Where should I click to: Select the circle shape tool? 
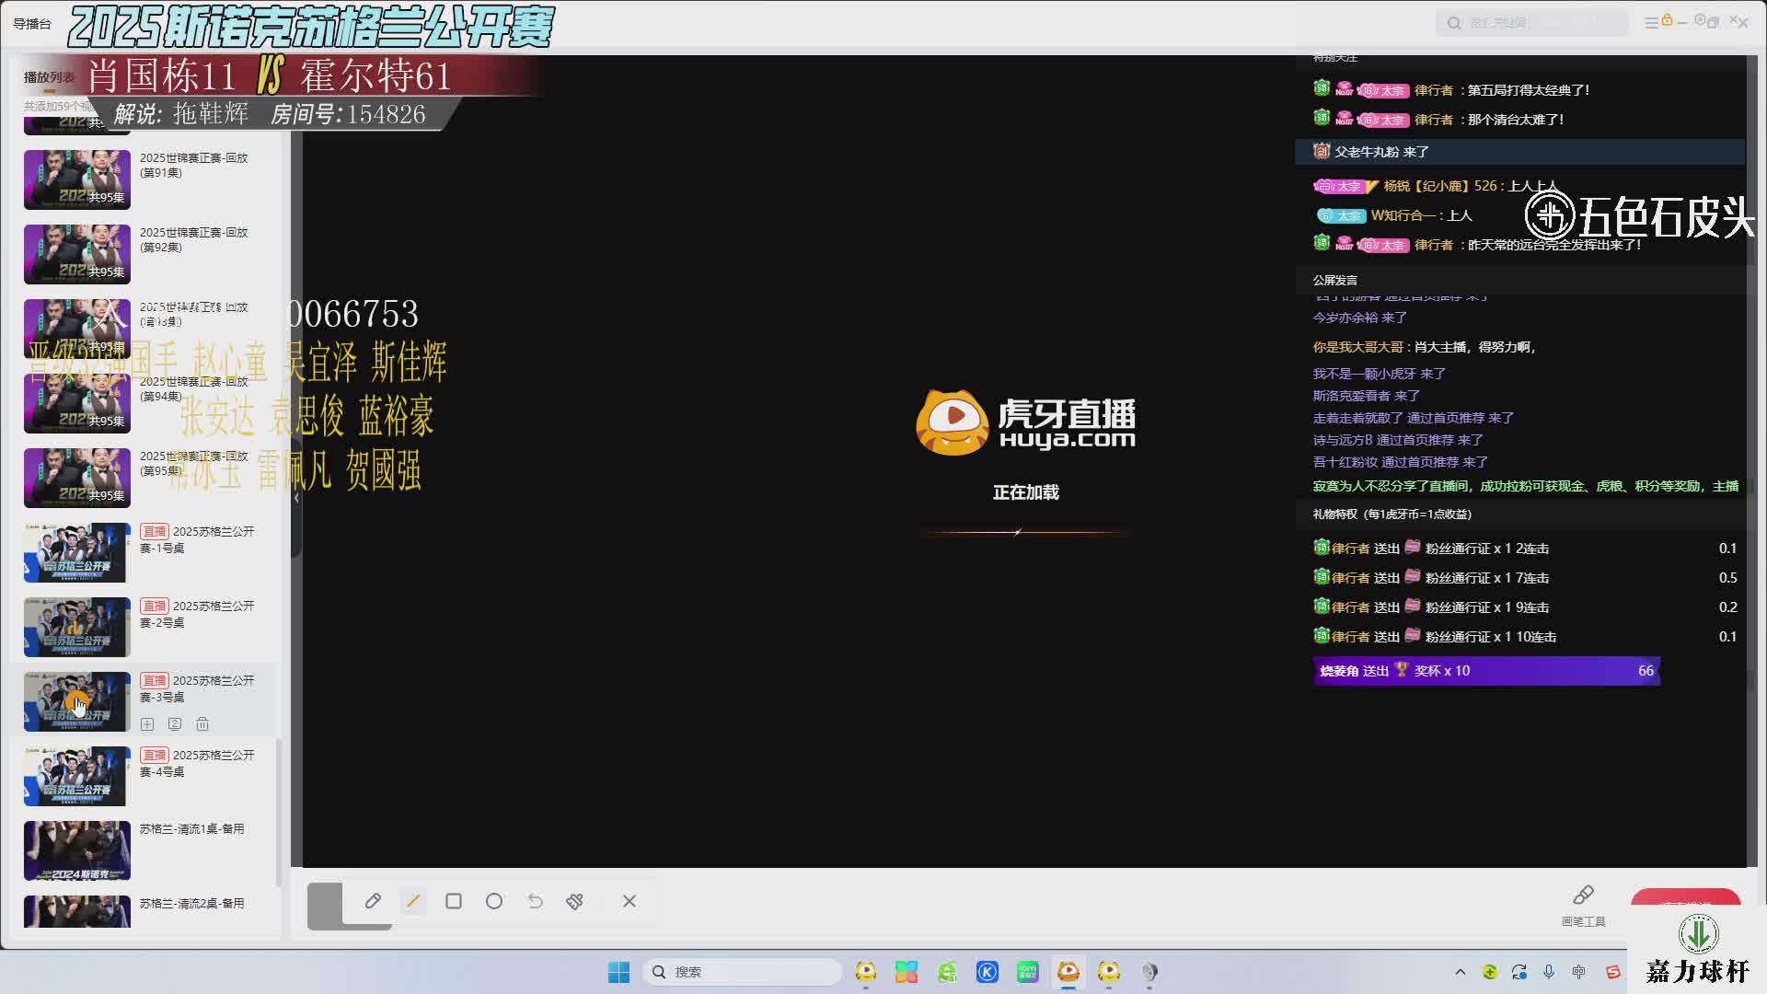[x=494, y=901]
